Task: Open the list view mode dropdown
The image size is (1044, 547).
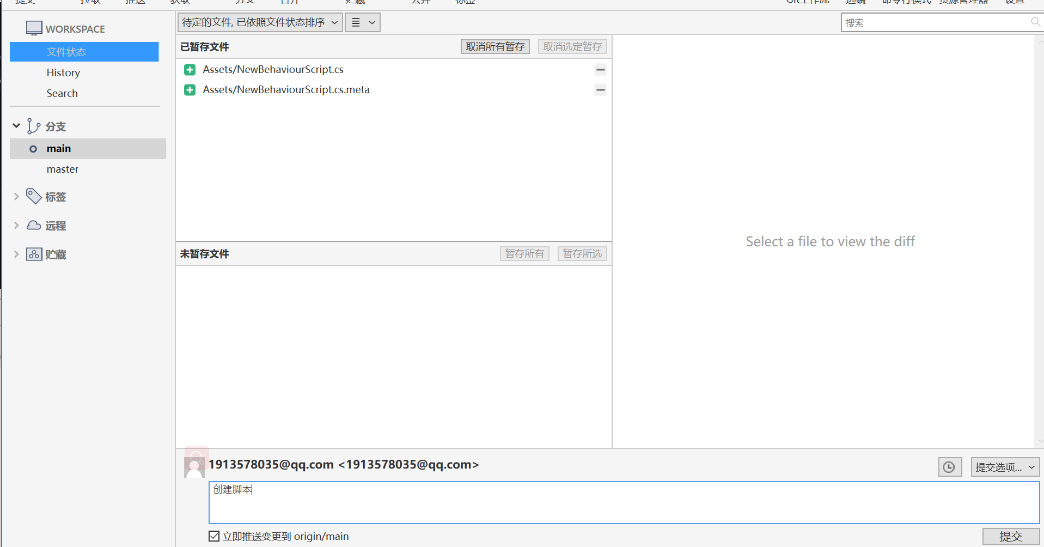Action: tap(363, 22)
